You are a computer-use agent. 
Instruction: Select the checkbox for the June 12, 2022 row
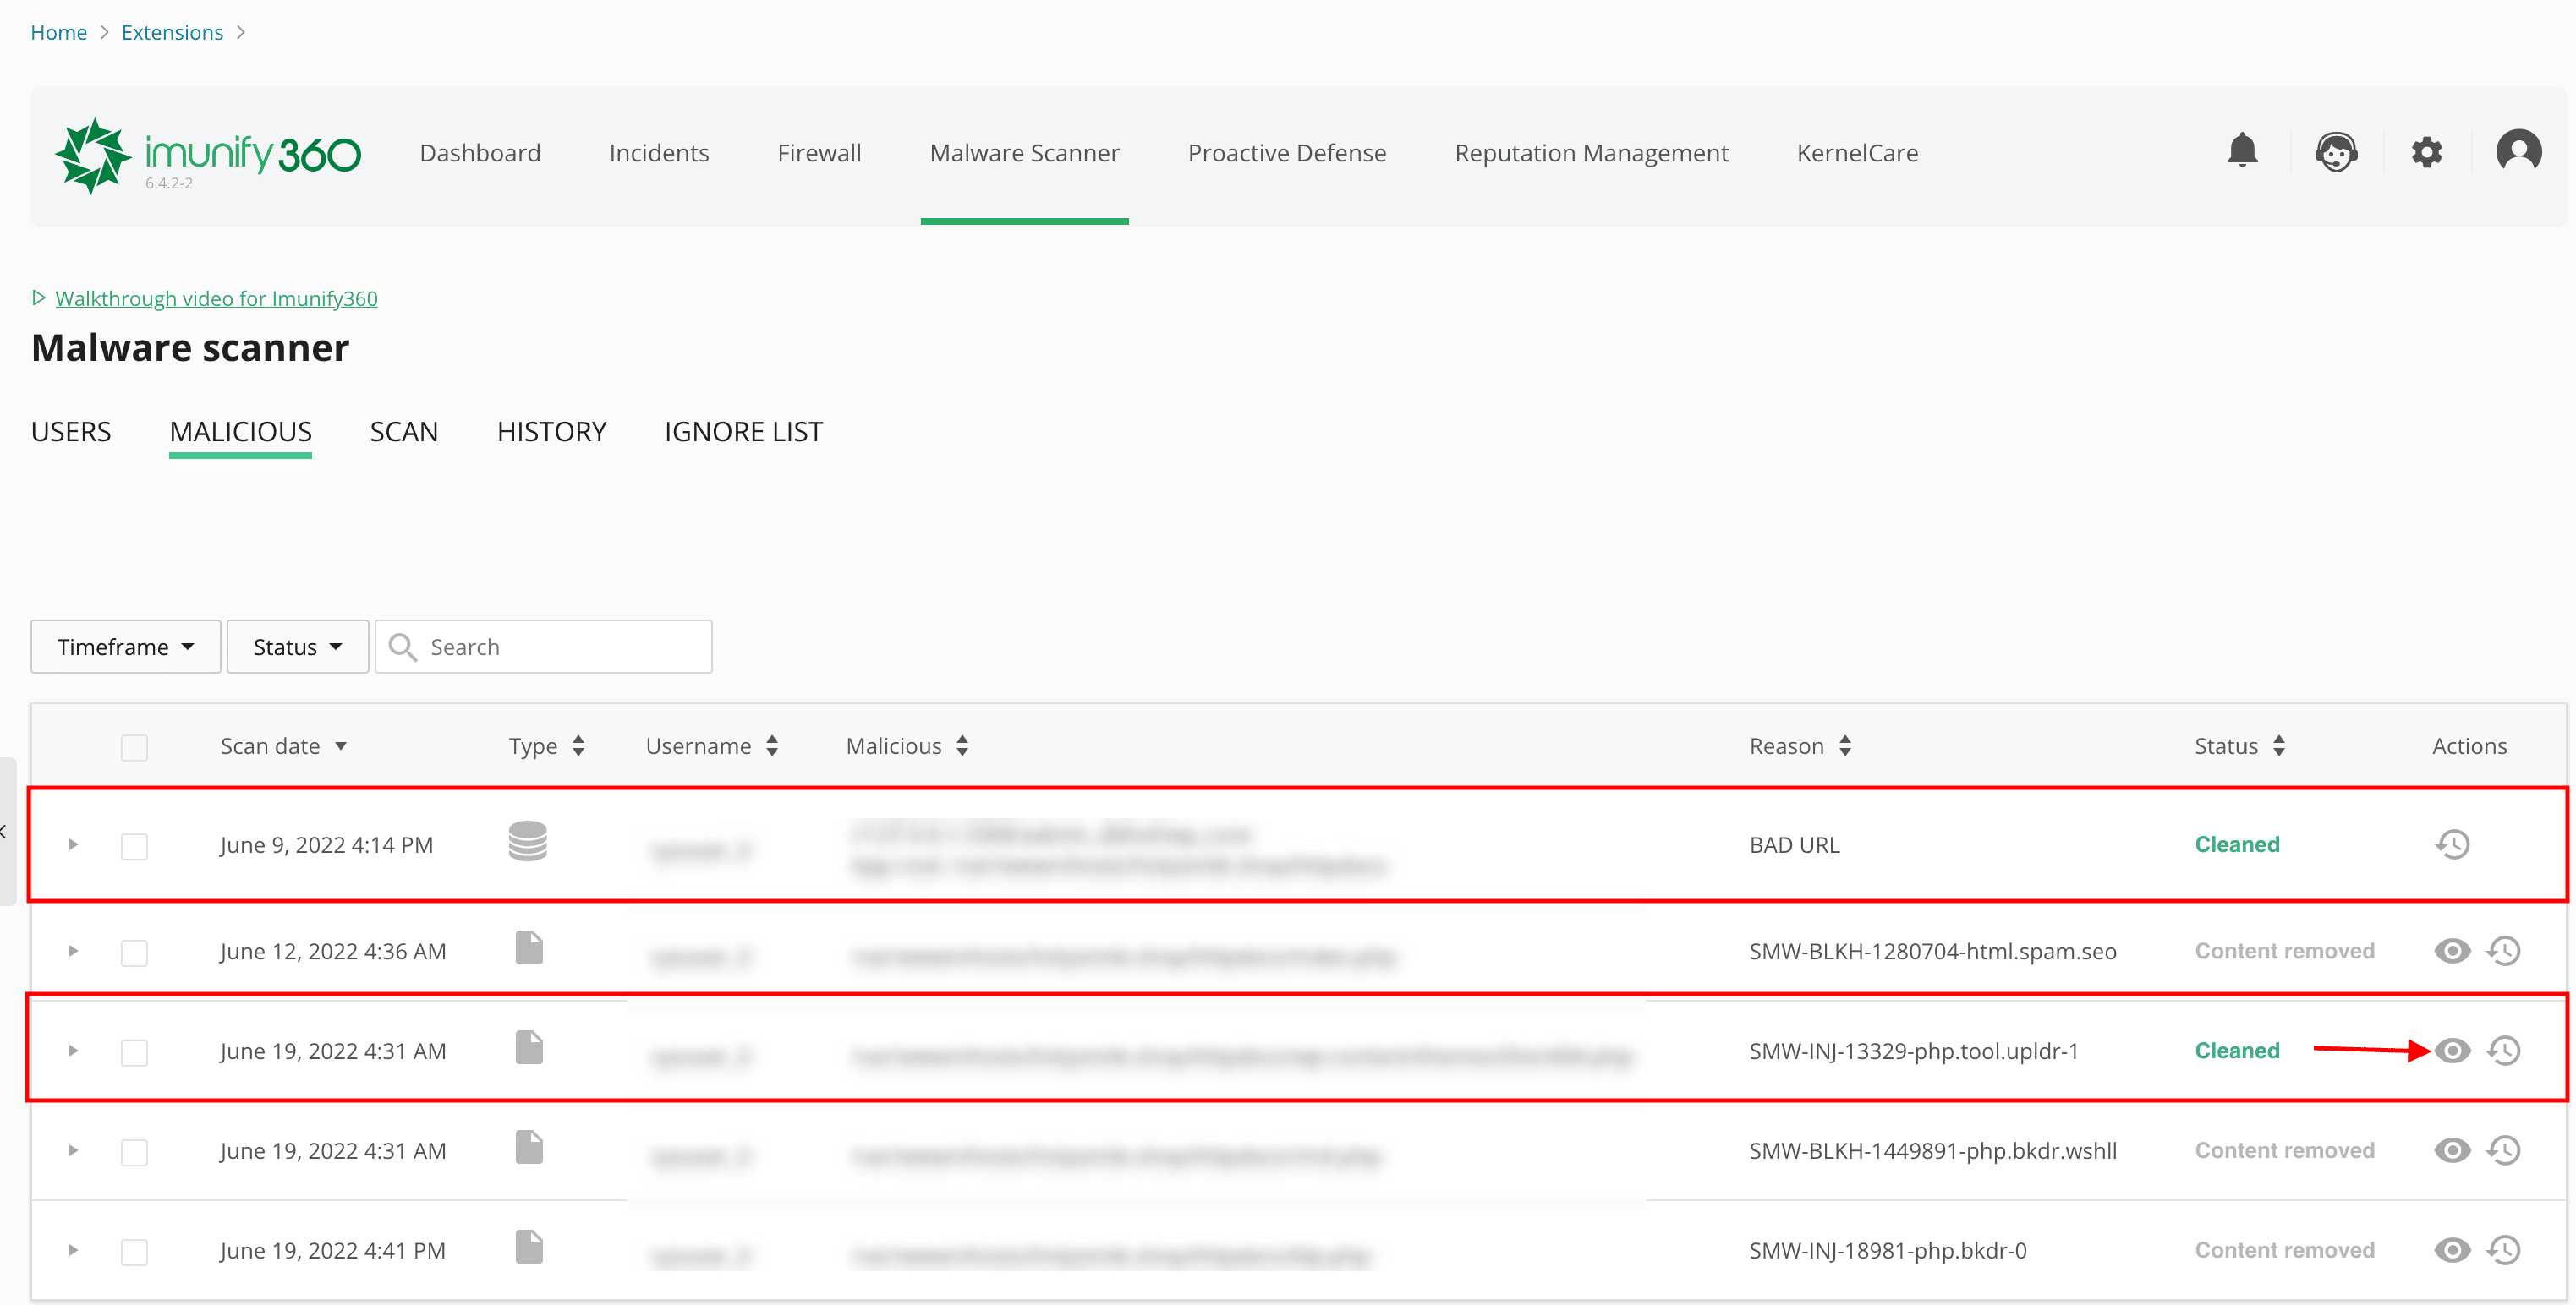134,953
